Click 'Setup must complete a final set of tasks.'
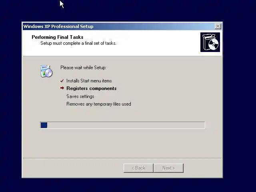Image resolution: width=256 pixels, height=192 pixels. tap(78, 43)
